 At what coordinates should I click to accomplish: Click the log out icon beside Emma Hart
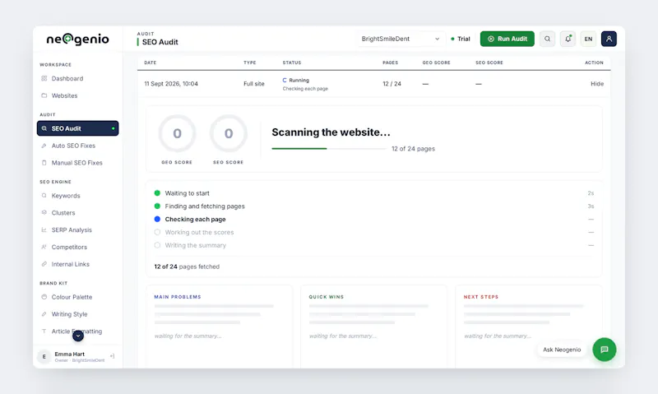pos(113,356)
